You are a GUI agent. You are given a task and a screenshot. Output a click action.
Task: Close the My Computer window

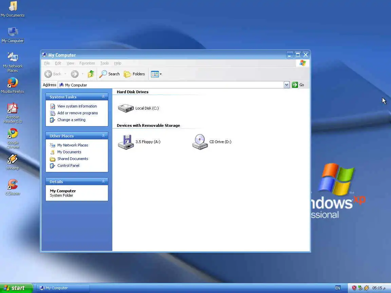[x=306, y=55]
